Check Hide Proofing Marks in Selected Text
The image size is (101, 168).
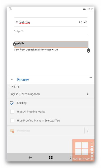[x=12, y=121]
